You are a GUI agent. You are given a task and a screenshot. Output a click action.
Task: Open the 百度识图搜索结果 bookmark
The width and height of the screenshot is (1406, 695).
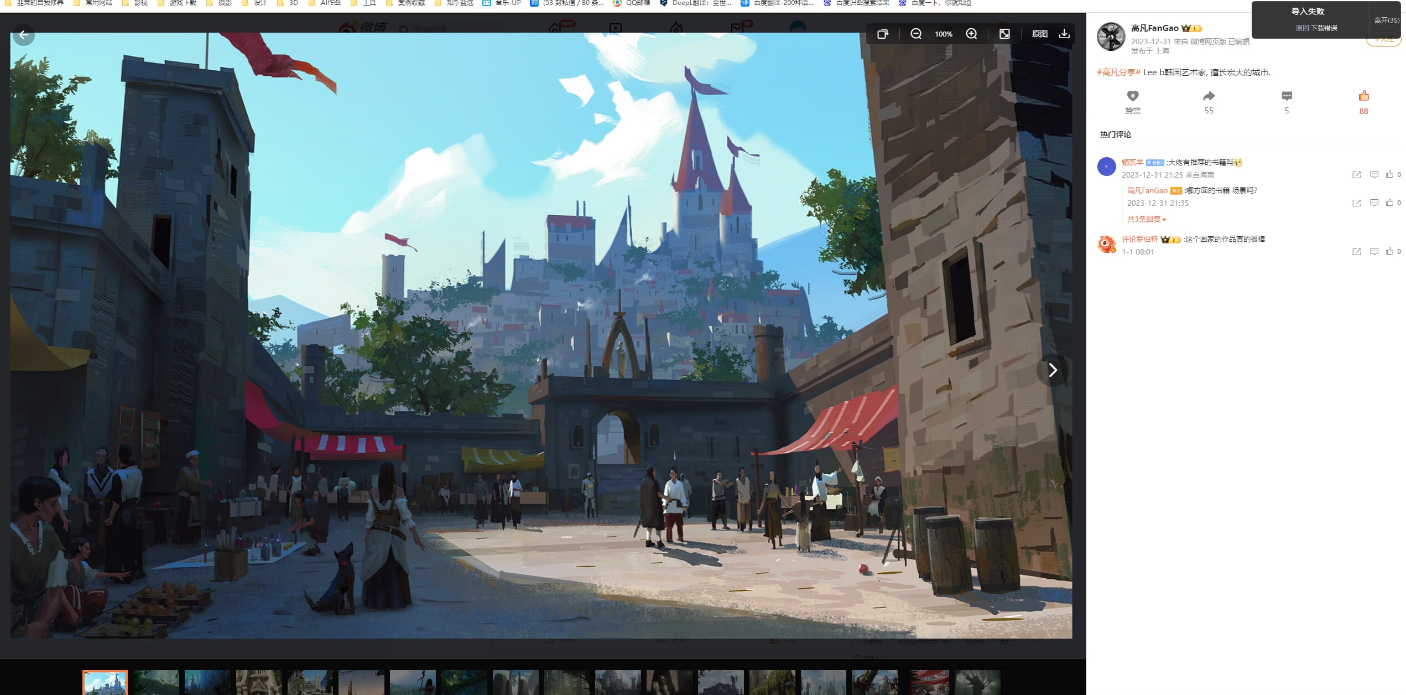[856, 3]
